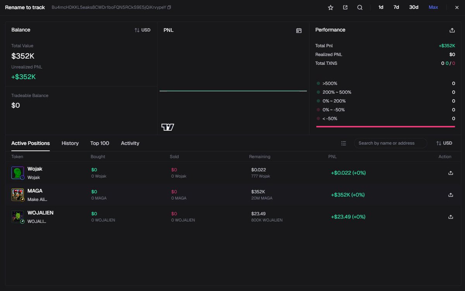Image resolution: width=465 pixels, height=291 pixels.
Task: Open the Wojak token name link
Action: (35, 169)
